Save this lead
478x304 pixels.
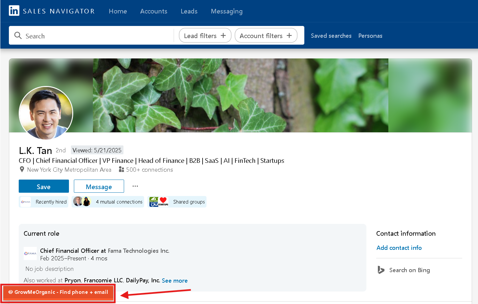pyautogui.click(x=44, y=186)
